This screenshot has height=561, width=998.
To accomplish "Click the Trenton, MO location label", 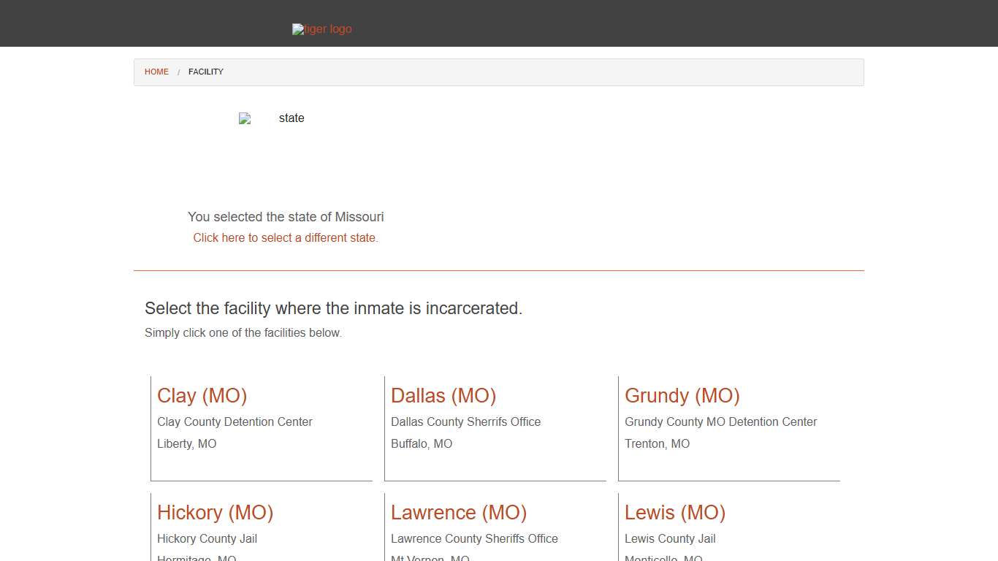I will click(657, 443).
